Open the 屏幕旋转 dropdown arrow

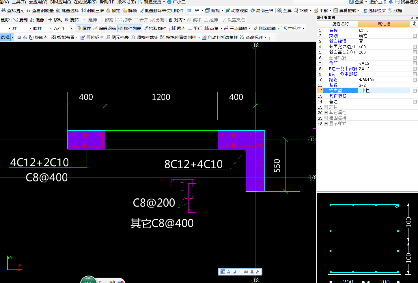click(x=358, y=10)
